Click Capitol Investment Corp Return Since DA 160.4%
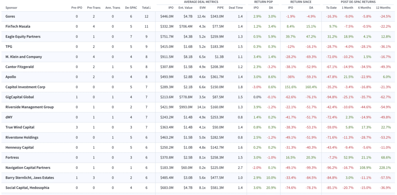Image resolution: width=397 pixels, height=195 pixels. (311, 87)
